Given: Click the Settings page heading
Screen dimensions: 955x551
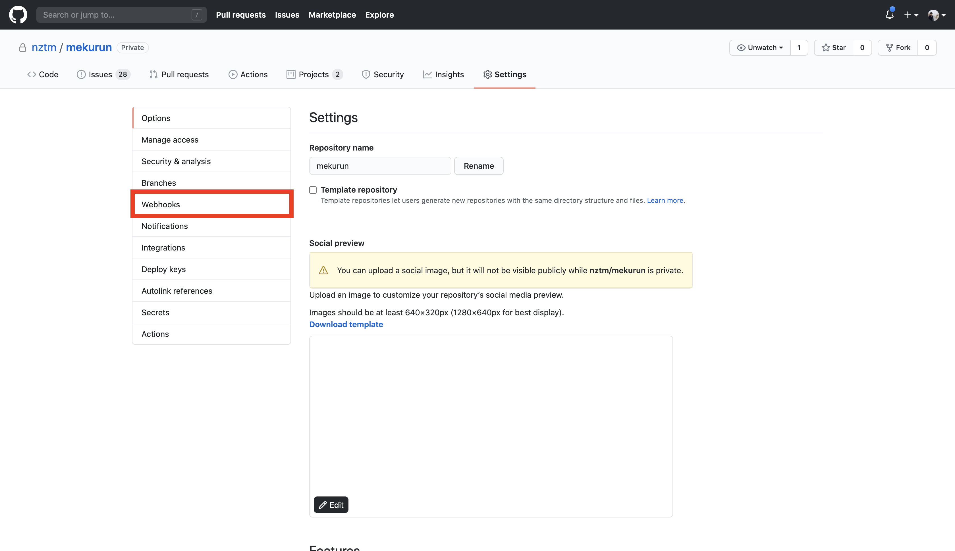Looking at the screenshot, I should [x=333, y=117].
